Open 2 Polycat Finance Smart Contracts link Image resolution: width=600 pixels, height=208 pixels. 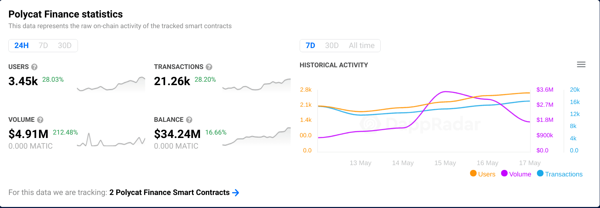pyautogui.click(x=170, y=193)
